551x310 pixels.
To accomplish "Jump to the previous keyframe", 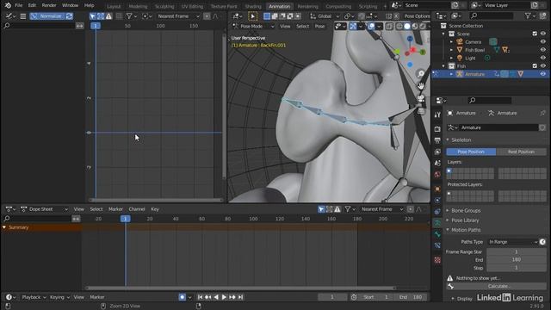I will [208, 297].
